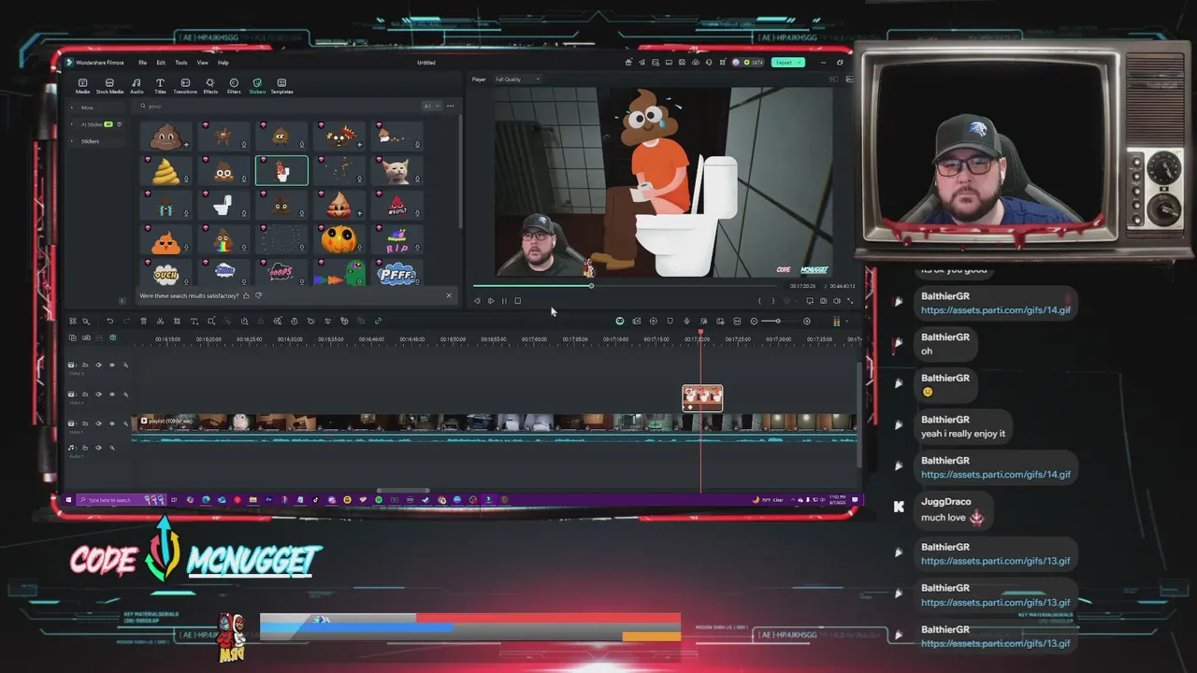Click the text tool in timeline toolbar
This screenshot has width=1197, height=673.
pos(194,321)
